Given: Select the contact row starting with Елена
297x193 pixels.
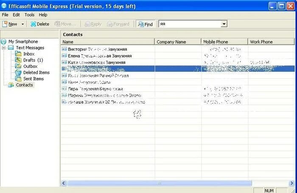Looking at the screenshot, I should 178,56.
